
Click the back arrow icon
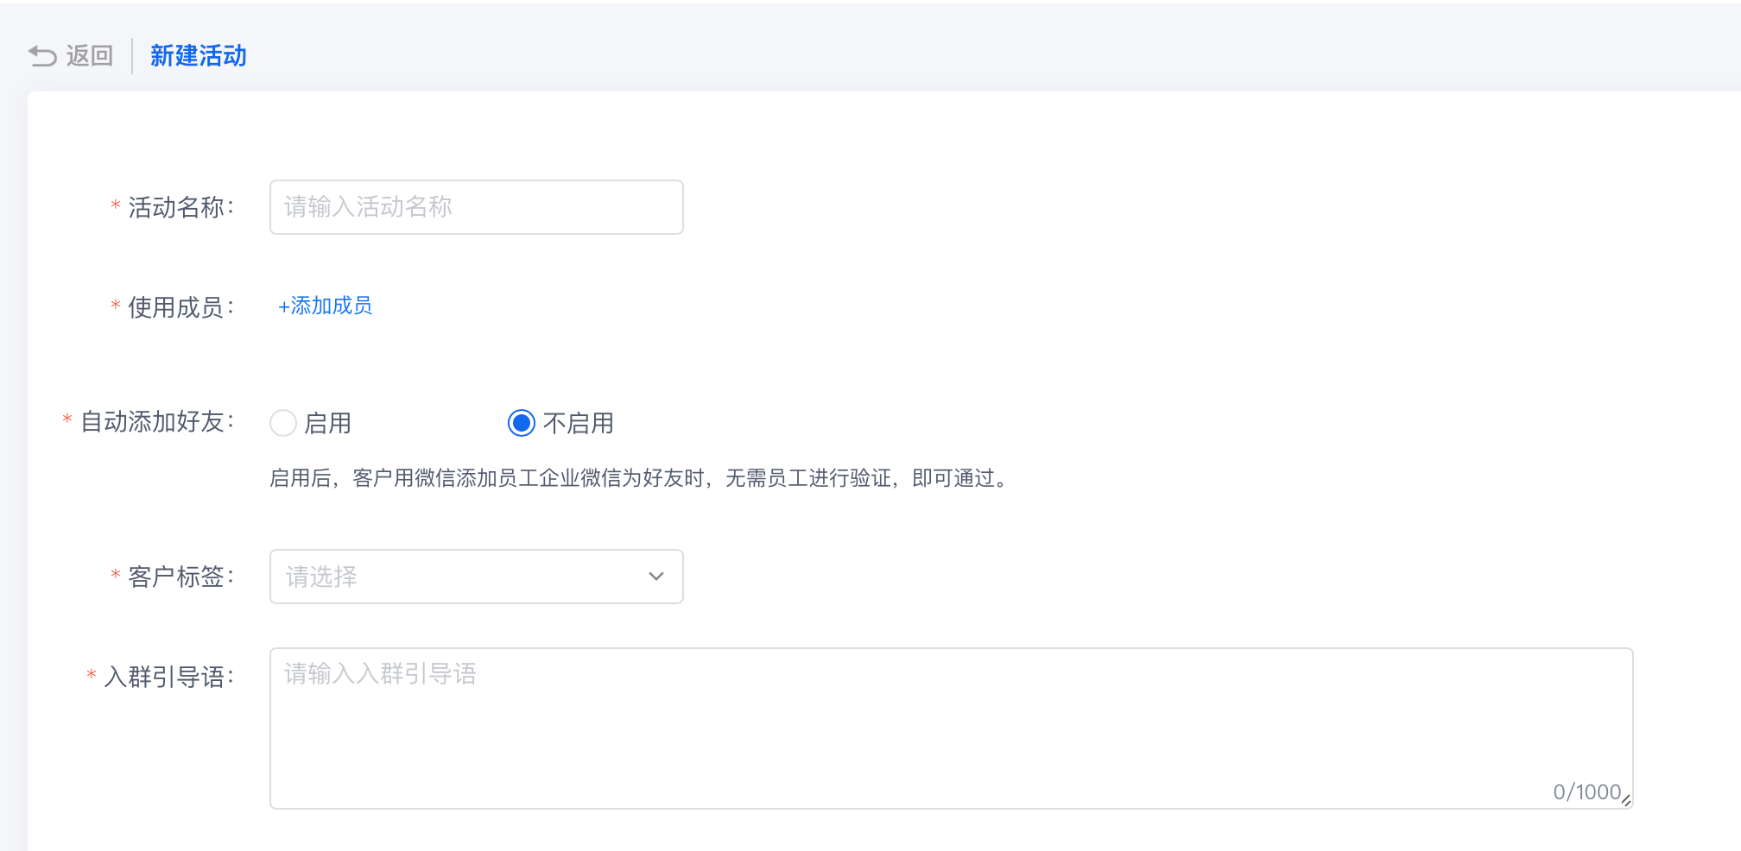pyautogui.click(x=42, y=56)
